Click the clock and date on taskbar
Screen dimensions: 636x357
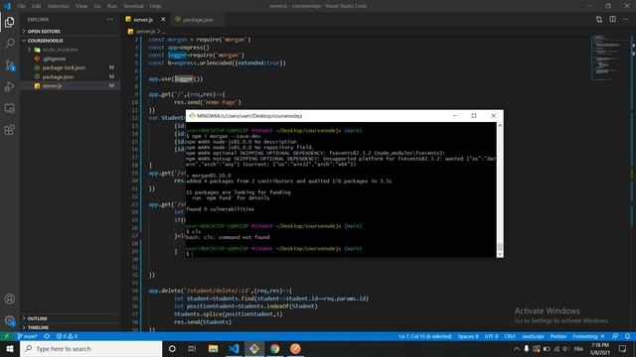click(x=600, y=349)
